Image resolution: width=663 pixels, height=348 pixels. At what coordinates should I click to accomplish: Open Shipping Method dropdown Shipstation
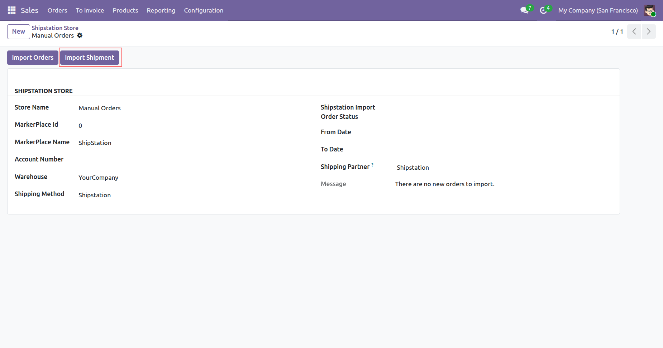tap(192, 195)
